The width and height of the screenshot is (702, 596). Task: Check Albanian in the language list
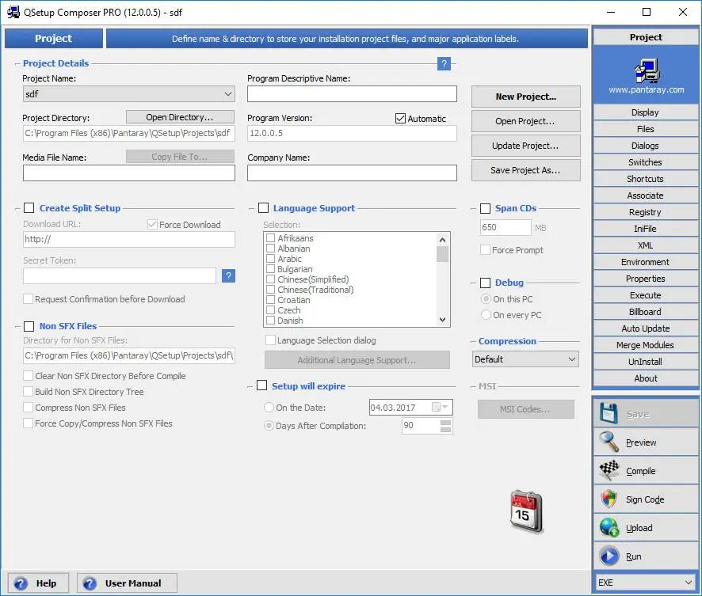pyautogui.click(x=270, y=249)
